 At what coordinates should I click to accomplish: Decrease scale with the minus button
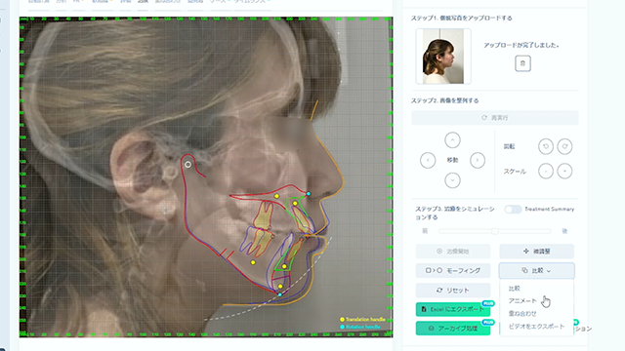coord(546,172)
